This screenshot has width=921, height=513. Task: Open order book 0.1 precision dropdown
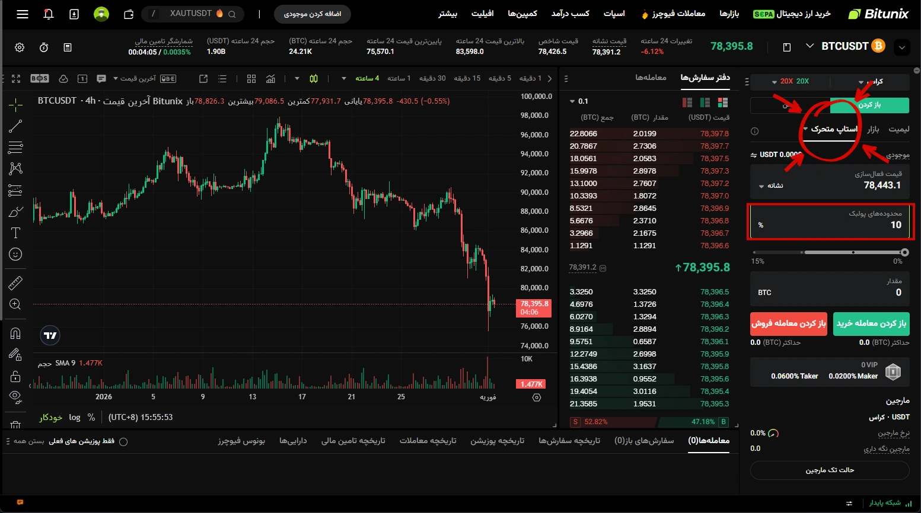click(578, 101)
